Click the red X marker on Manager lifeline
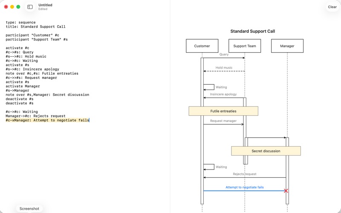 coord(286,191)
